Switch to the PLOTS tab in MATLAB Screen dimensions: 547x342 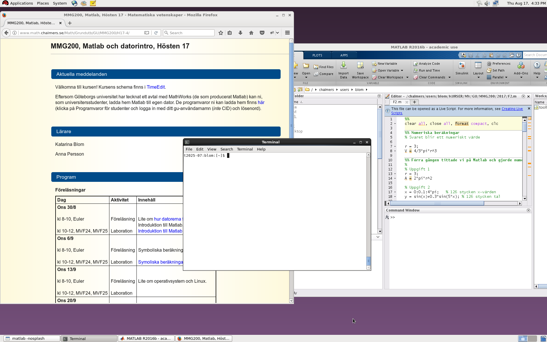(317, 55)
